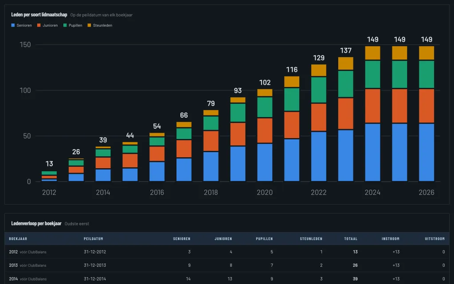The image size is (454, 284).
Task: Click the peildatum cell 31-12-2014
Action: (x=95, y=279)
